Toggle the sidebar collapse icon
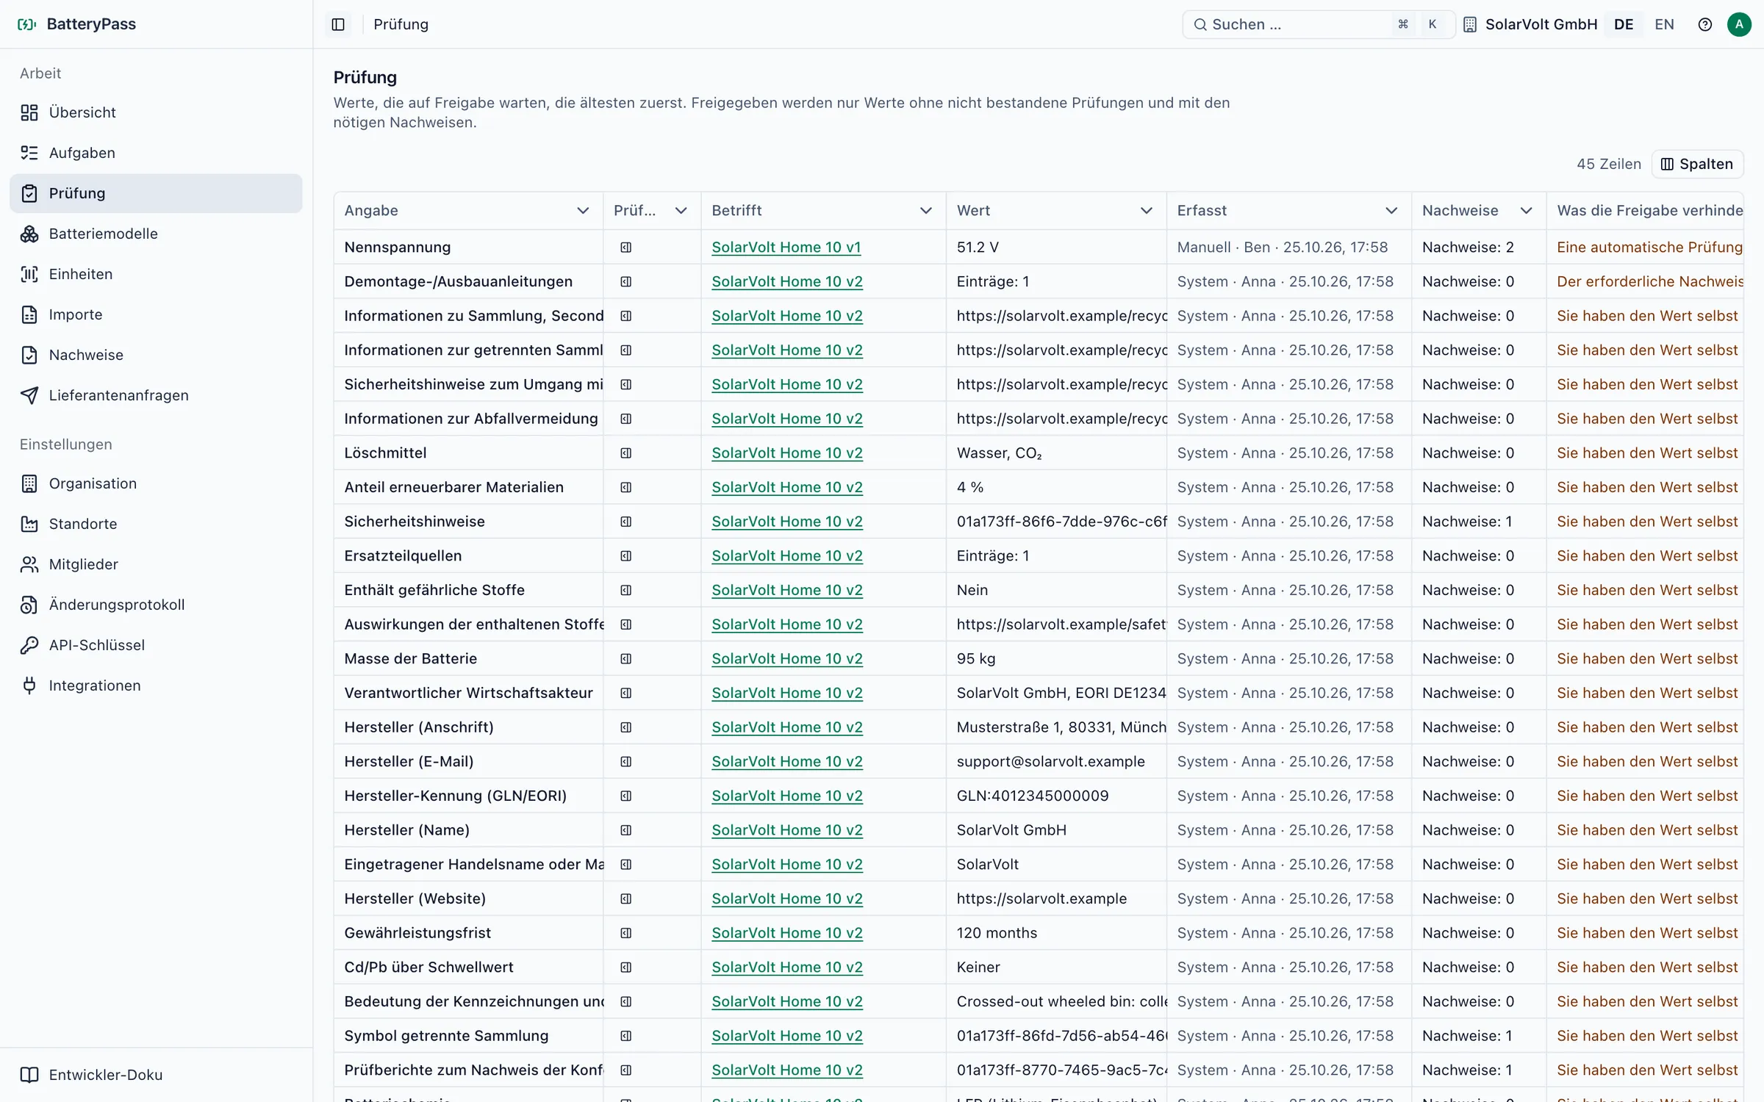The height and width of the screenshot is (1102, 1764). point(338,24)
